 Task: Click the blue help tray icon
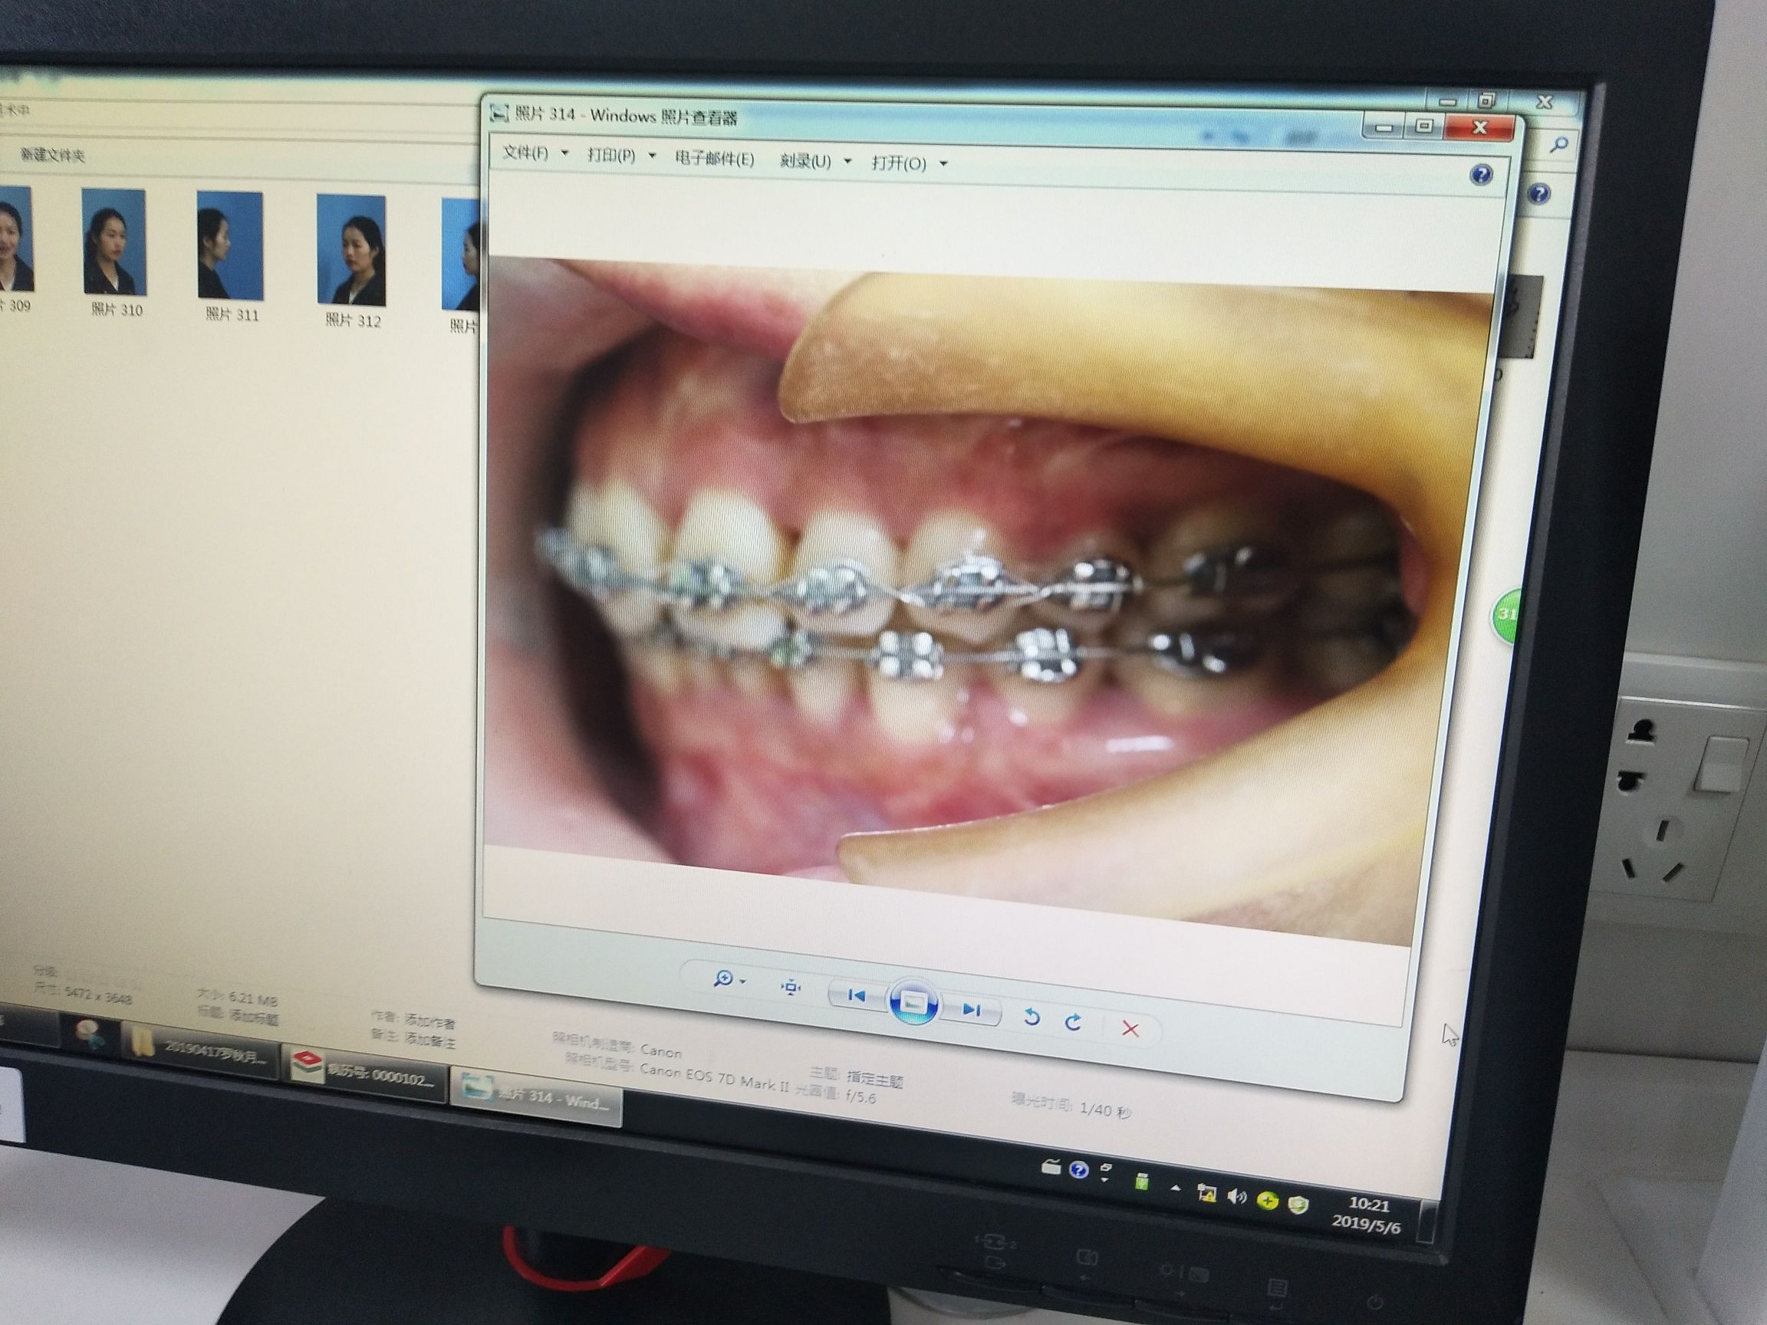click(1078, 1170)
